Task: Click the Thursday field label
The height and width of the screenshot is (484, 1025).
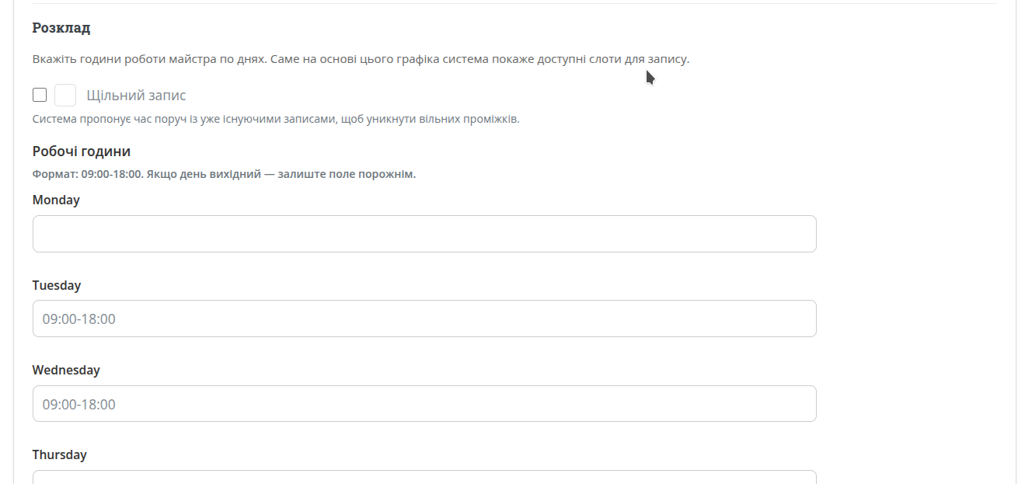Action: click(60, 455)
